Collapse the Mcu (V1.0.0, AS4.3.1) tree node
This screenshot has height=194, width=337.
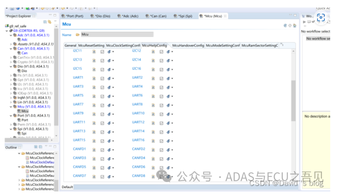[11, 107]
